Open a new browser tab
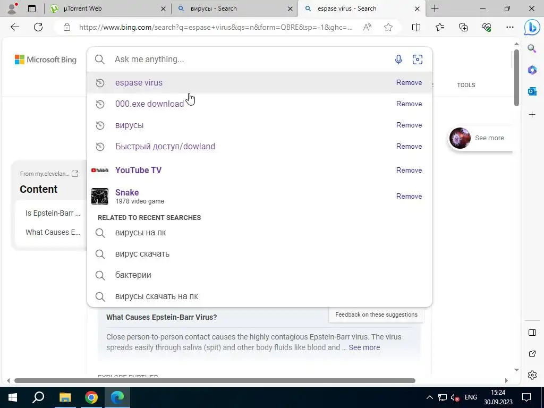The image size is (544, 408). click(x=435, y=8)
